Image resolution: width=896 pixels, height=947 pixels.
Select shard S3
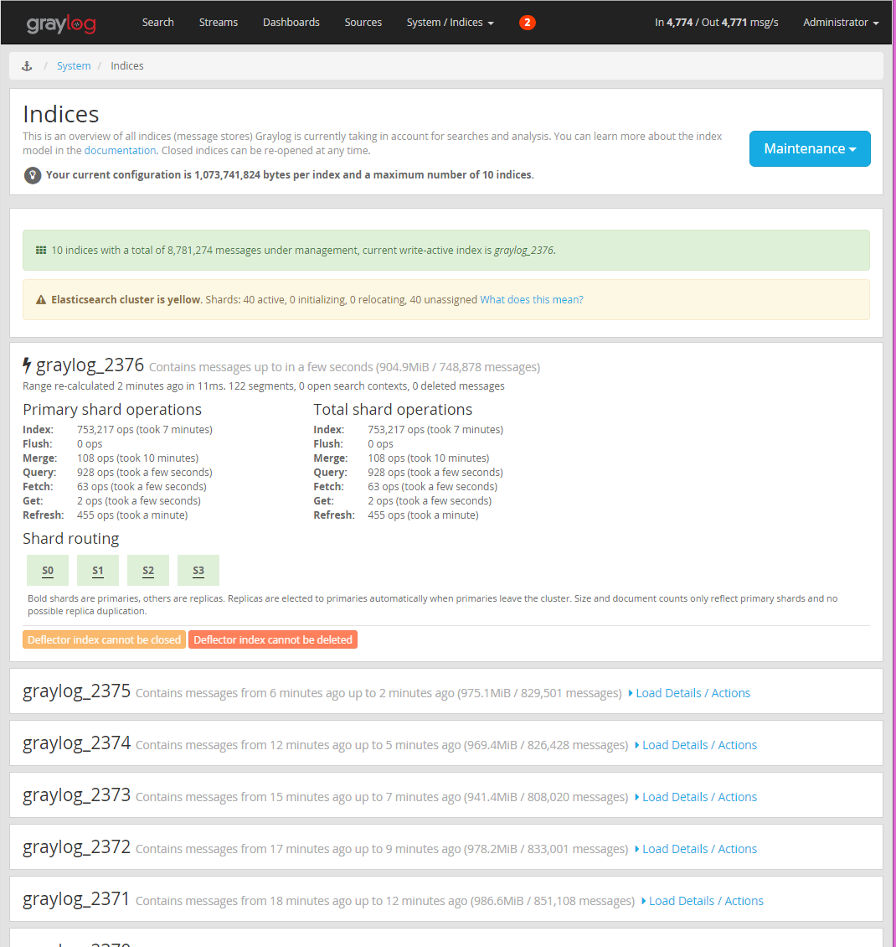click(198, 570)
